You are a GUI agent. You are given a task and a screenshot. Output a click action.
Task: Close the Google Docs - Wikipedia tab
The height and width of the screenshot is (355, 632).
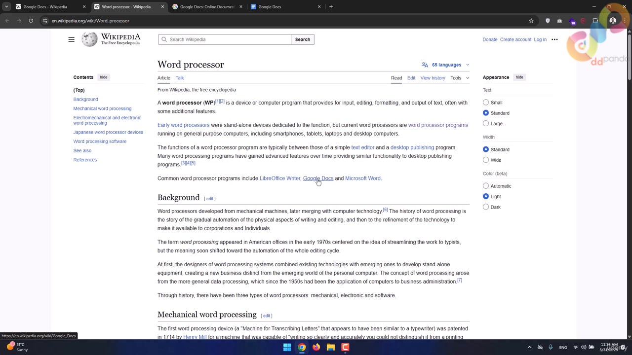click(84, 7)
